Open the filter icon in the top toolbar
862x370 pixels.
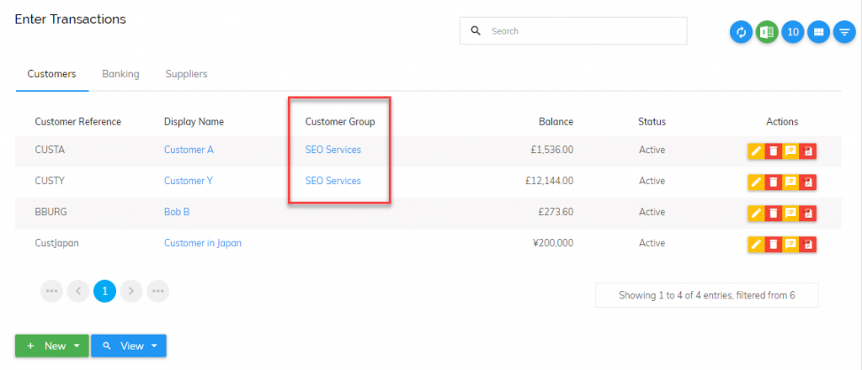(844, 32)
